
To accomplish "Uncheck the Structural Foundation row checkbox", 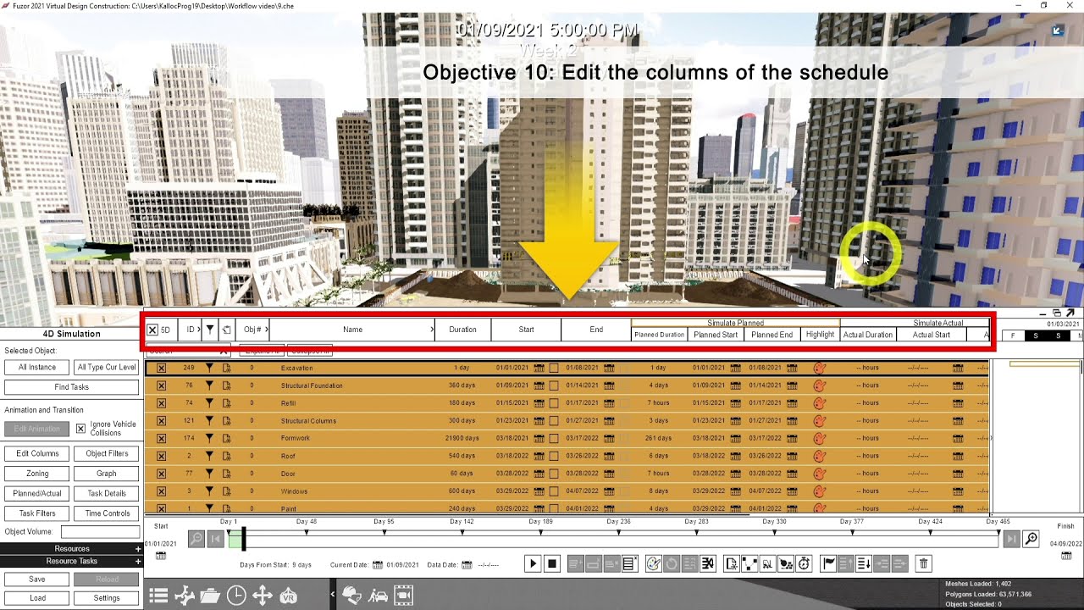I will pos(161,385).
